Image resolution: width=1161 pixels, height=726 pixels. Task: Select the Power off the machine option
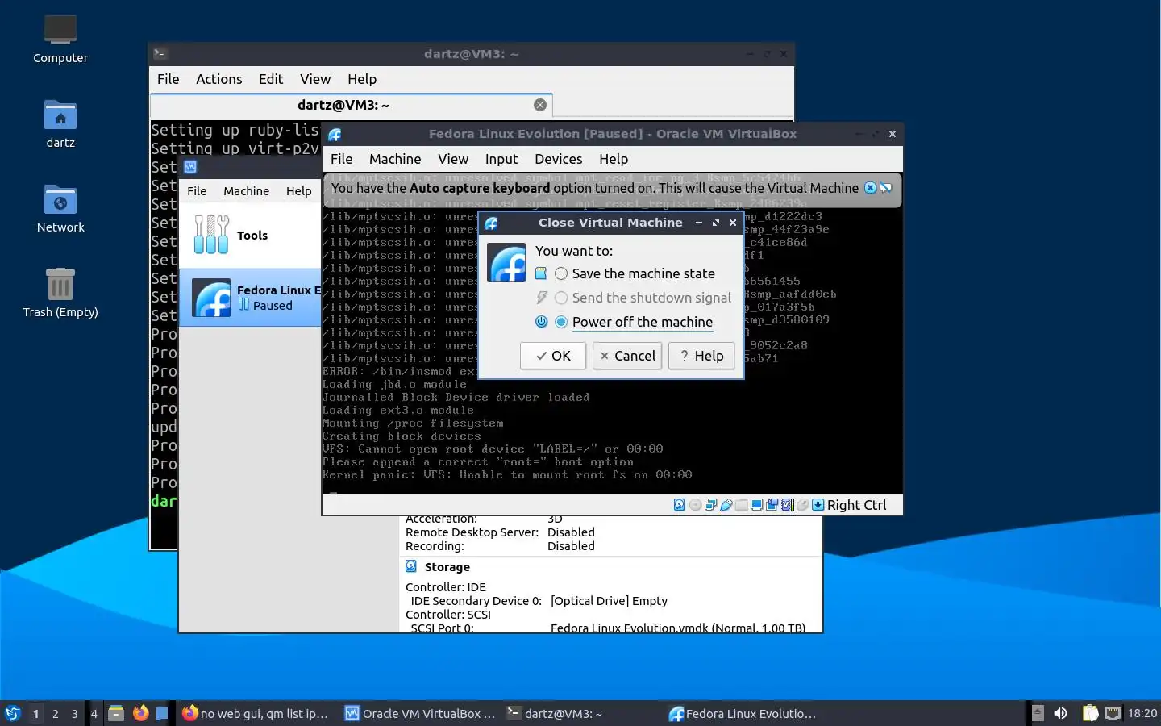click(634, 322)
